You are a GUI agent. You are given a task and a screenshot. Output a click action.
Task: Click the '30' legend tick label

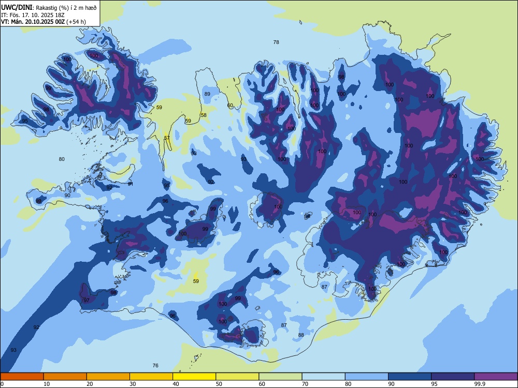[x=133, y=384]
